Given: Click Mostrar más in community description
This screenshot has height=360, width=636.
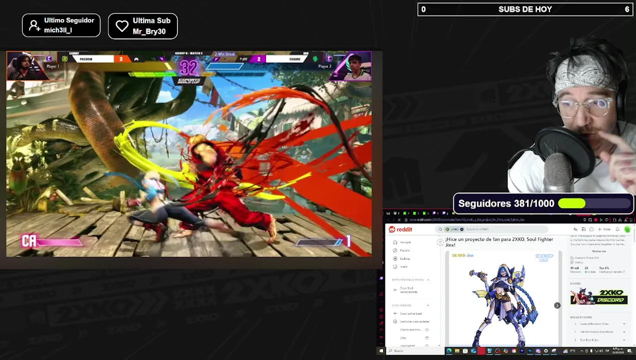Looking at the screenshot, I should (598, 251).
